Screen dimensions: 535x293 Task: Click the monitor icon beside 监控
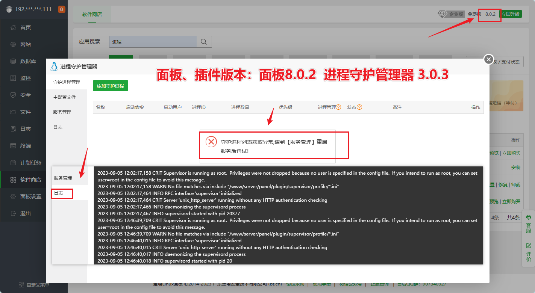[x=13, y=78]
